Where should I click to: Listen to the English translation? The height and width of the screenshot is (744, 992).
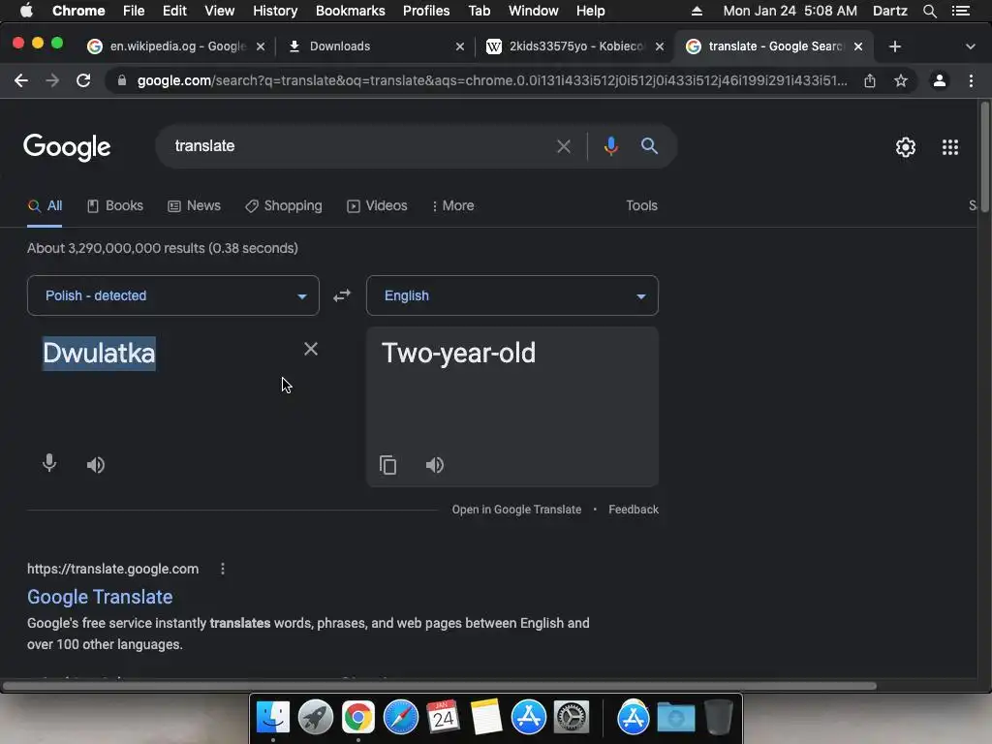tap(435, 465)
